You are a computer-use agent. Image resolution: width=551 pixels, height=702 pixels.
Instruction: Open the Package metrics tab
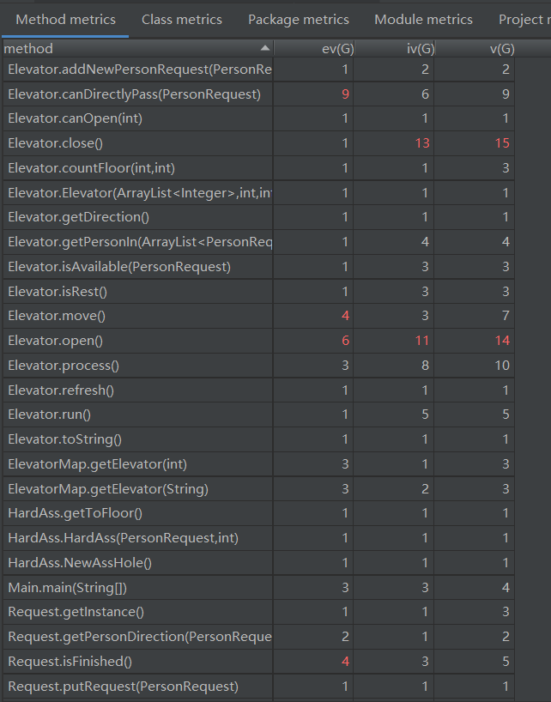(x=298, y=19)
